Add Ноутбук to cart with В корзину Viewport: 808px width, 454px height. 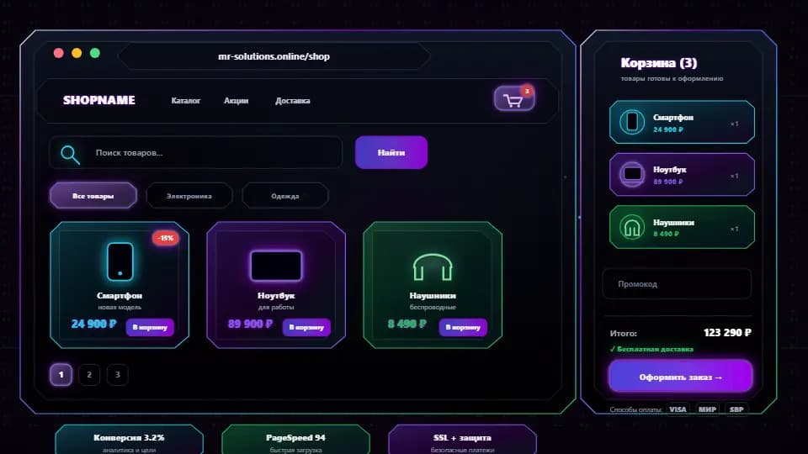tap(306, 327)
